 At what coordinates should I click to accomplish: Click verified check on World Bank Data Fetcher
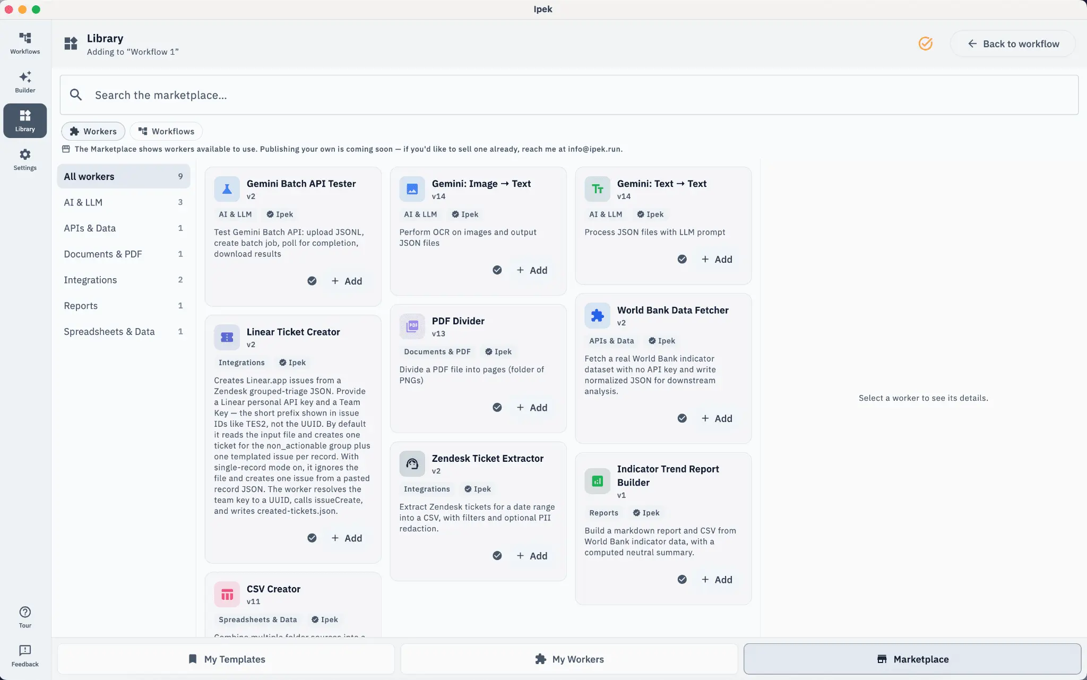682,418
